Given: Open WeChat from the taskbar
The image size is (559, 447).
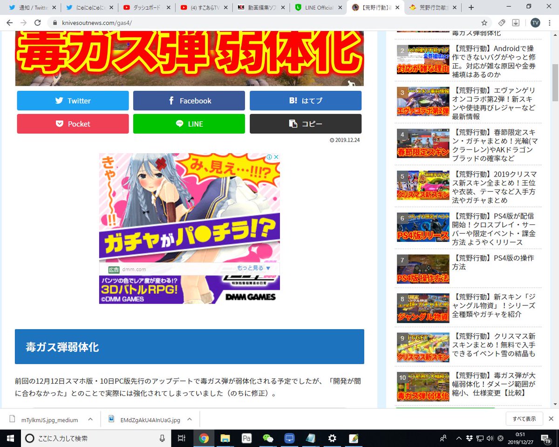Looking at the screenshot, I should (268, 438).
